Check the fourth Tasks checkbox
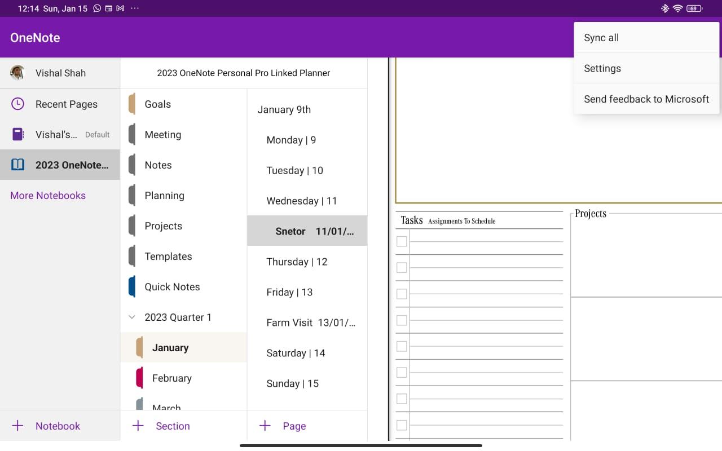Viewport: 722px width, 451px height. [402, 320]
